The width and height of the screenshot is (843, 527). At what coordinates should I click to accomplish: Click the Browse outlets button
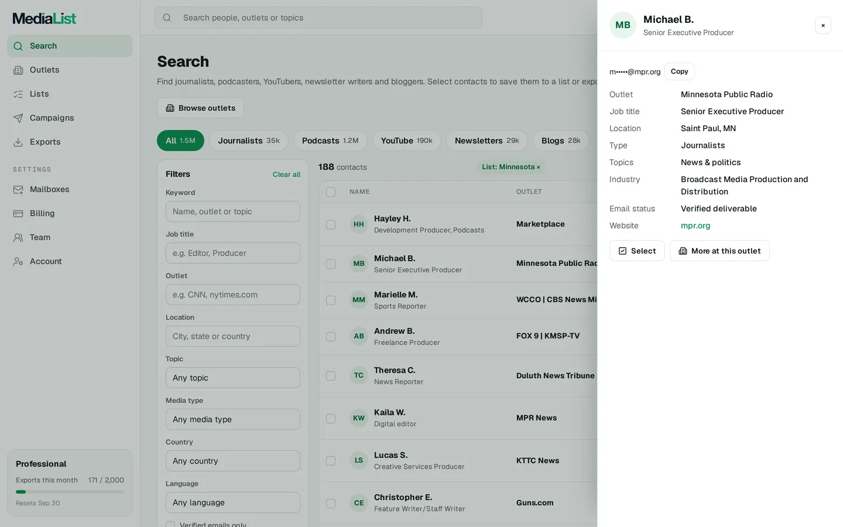(x=200, y=108)
